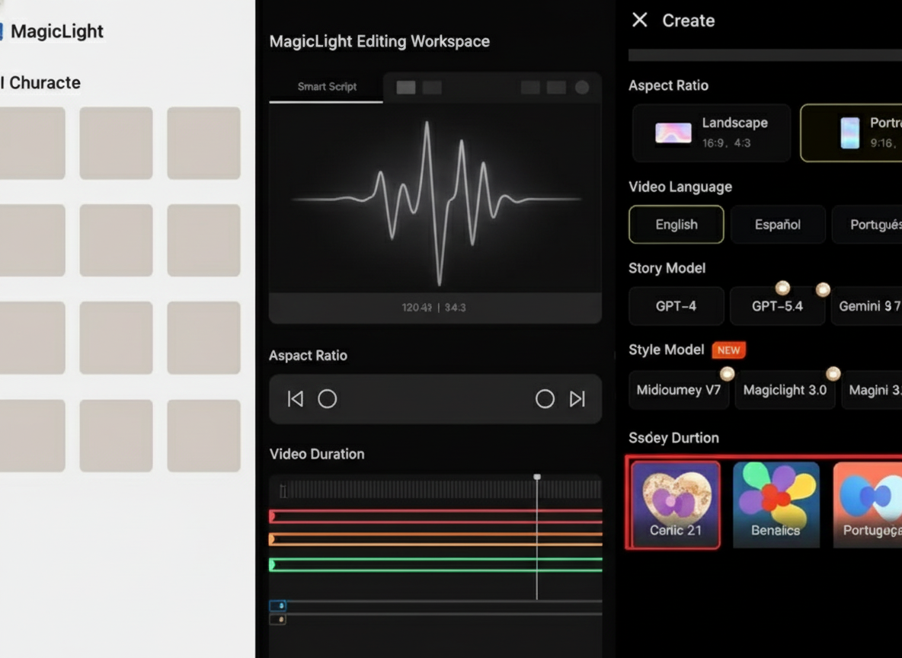The image size is (902, 658).
Task: Choose English as the video language
Action: [x=676, y=225]
